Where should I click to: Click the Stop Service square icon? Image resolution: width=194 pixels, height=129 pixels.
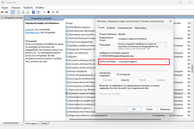coord(48,12)
